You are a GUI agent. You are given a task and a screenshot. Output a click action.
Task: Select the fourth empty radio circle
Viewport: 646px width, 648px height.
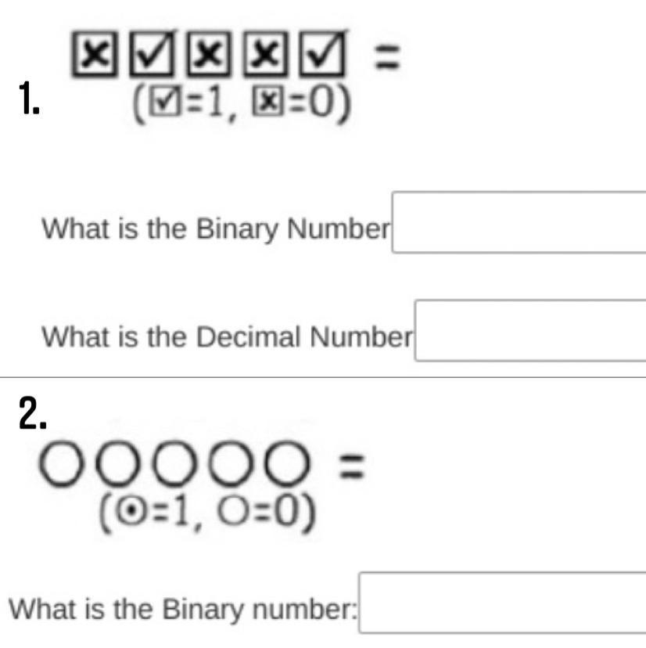pyautogui.click(x=230, y=463)
